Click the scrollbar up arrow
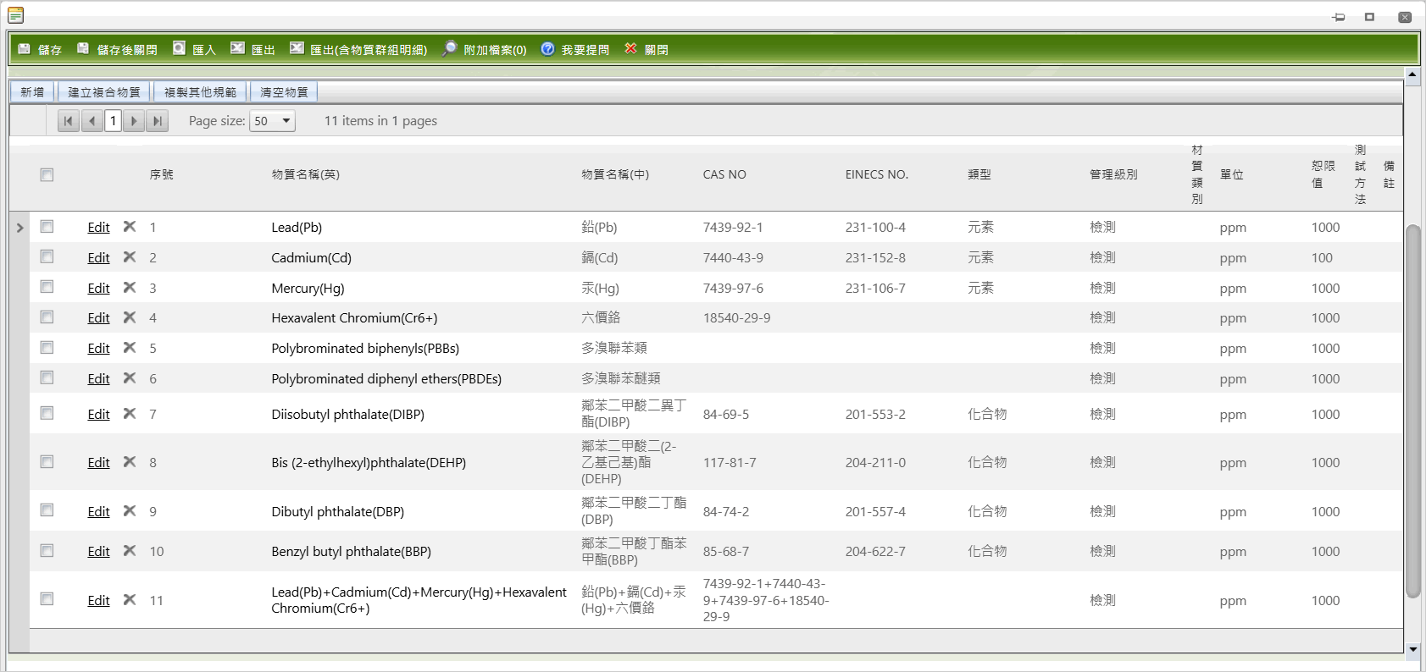The width and height of the screenshot is (1426, 672). pyautogui.click(x=1412, y=74)
